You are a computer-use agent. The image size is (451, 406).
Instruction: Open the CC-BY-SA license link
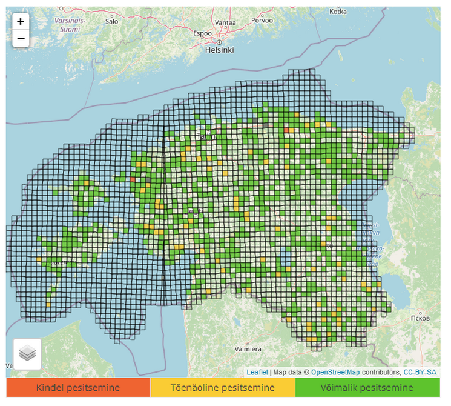tap(420, 372)
